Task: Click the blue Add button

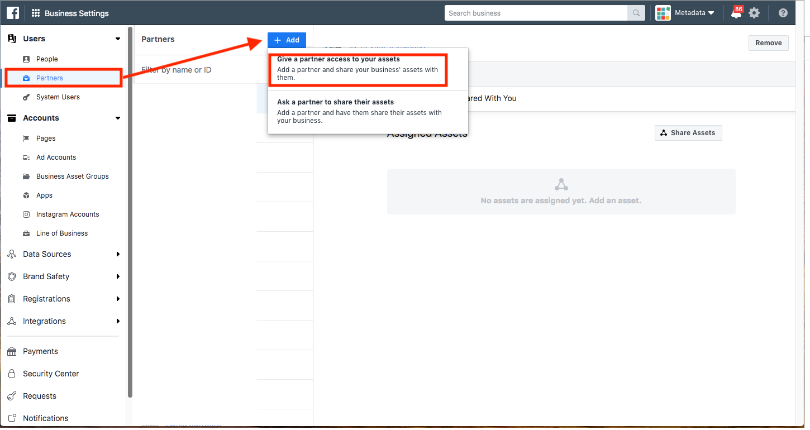Action: [x=287, y=40]
